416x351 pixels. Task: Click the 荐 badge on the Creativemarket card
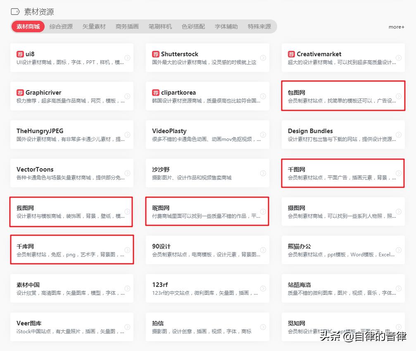coord(291,54)
